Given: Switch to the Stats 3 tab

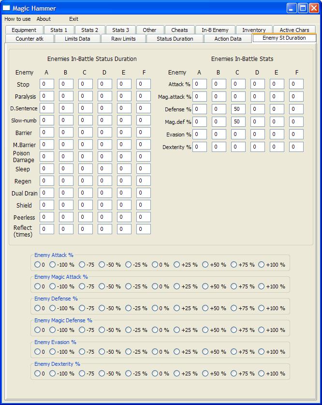Looking at the screenshot, I should 120,30.
